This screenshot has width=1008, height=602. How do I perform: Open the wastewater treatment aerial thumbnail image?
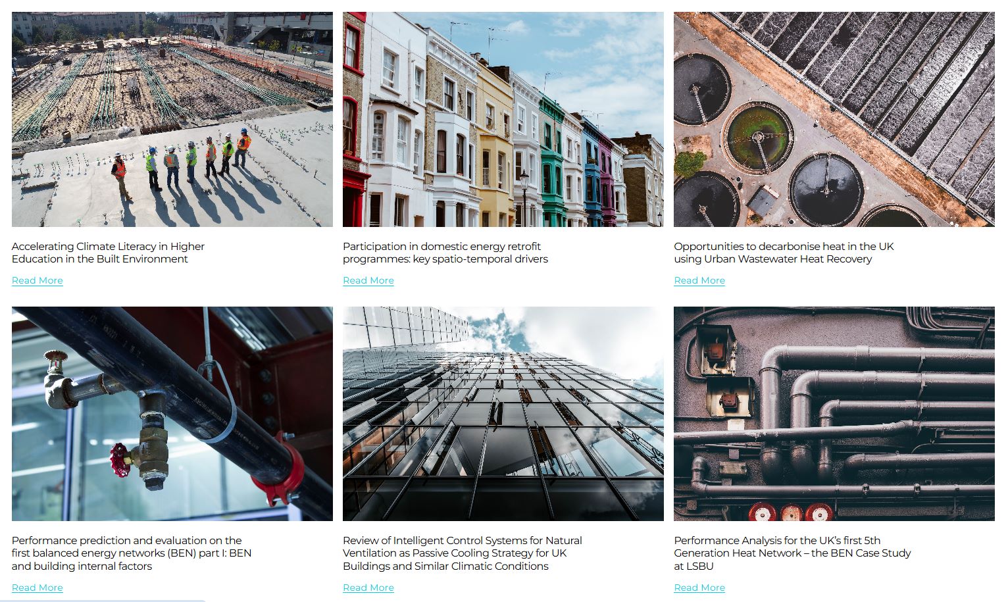(x=834, y=119)
